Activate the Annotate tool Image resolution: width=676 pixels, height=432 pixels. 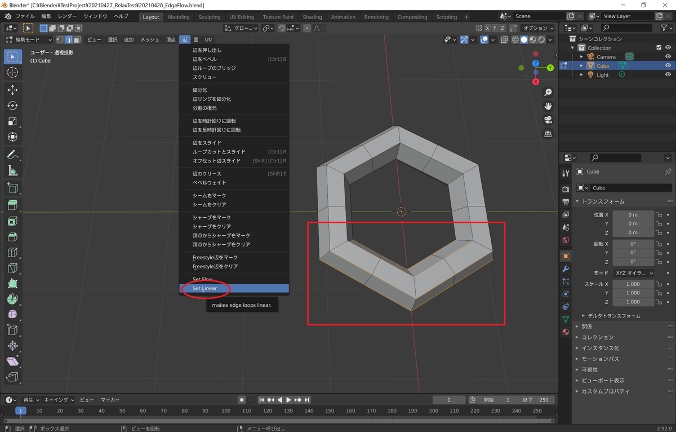tap(12, 155)
